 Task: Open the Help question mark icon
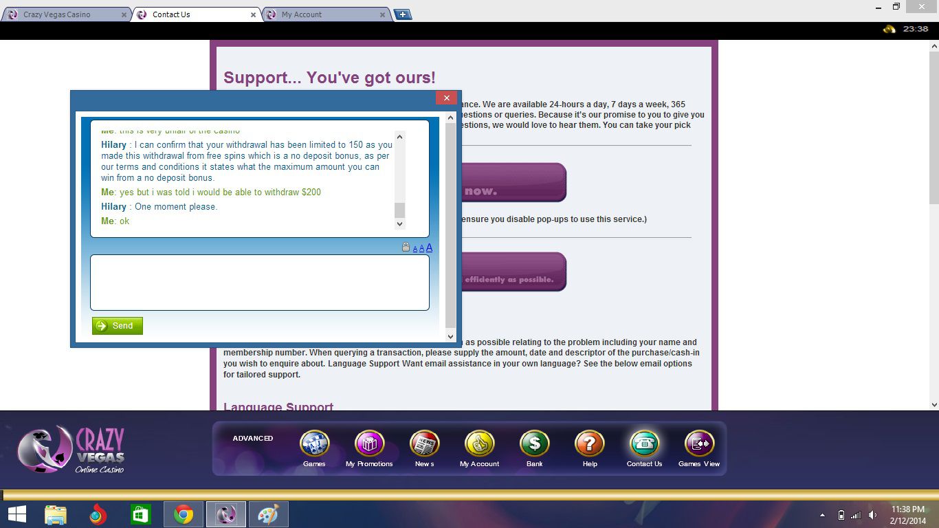[x=589, y=444]
